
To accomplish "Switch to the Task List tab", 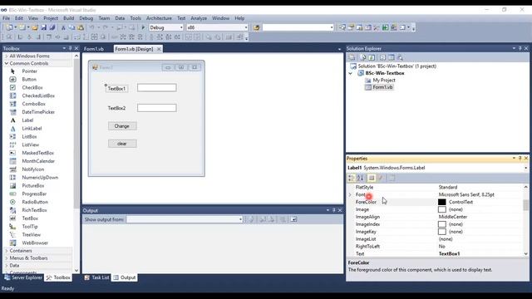I will (x=97, y=277).
